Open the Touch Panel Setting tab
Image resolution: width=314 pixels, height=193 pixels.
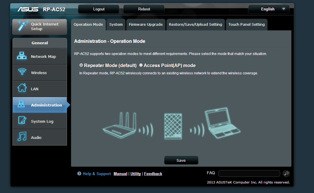point(246,25)
